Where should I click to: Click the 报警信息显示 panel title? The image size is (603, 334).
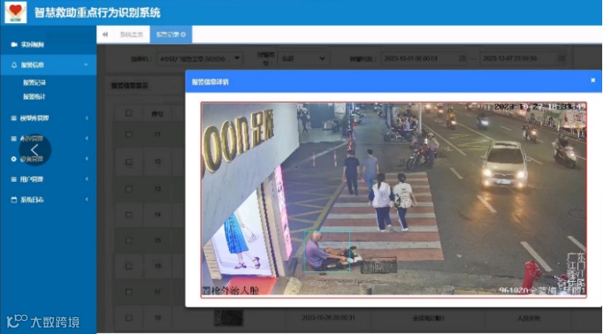pos(129,85)
